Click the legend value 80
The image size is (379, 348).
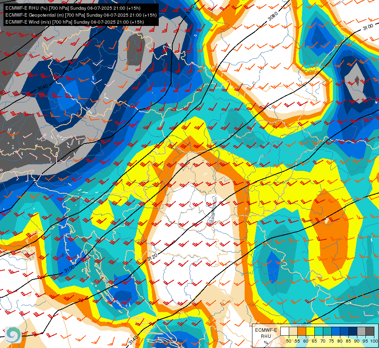coord(340,341)
